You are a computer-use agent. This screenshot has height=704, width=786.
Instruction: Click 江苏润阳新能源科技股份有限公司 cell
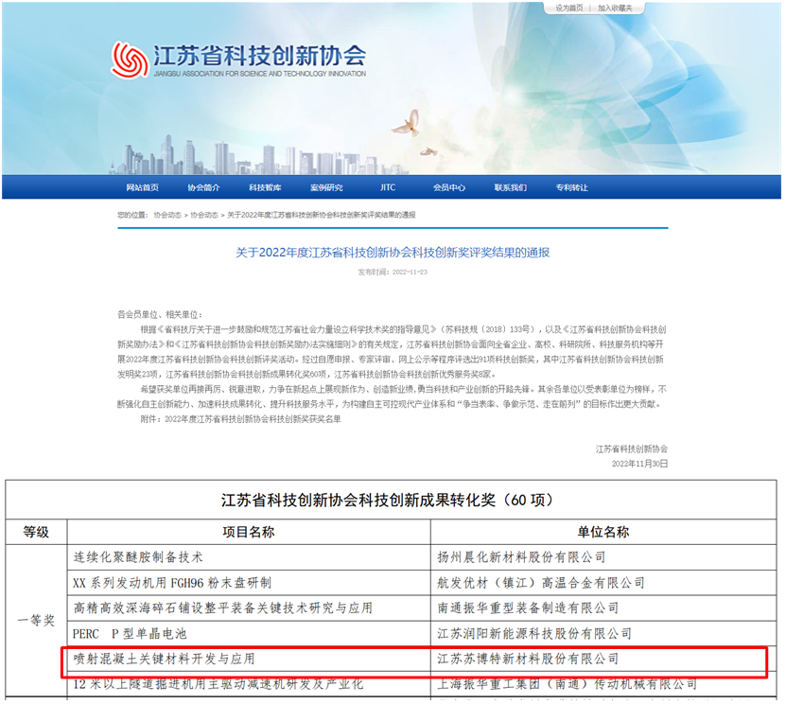click(603, 634)
